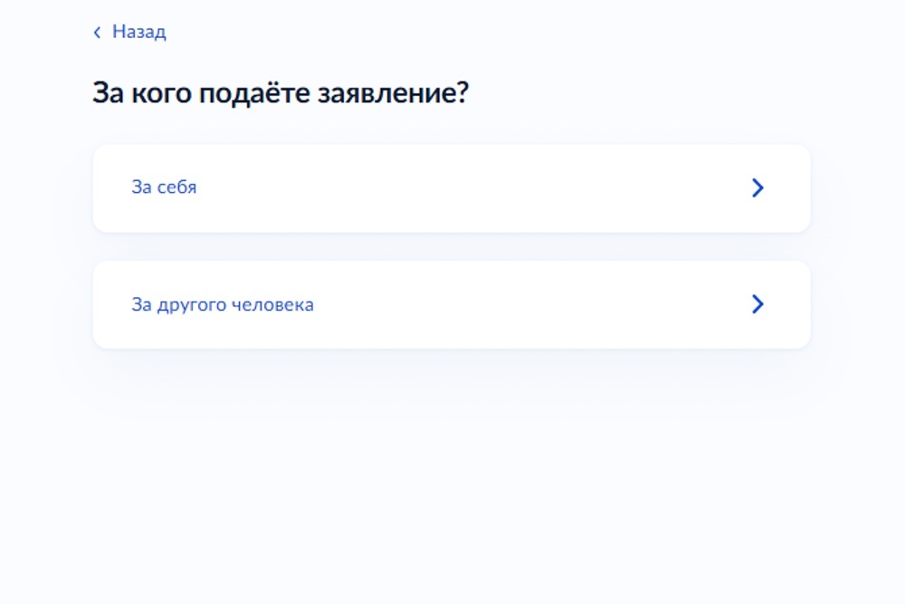
Task: Click the chevron next to 'За другого человека'
Action: [757, 304]
